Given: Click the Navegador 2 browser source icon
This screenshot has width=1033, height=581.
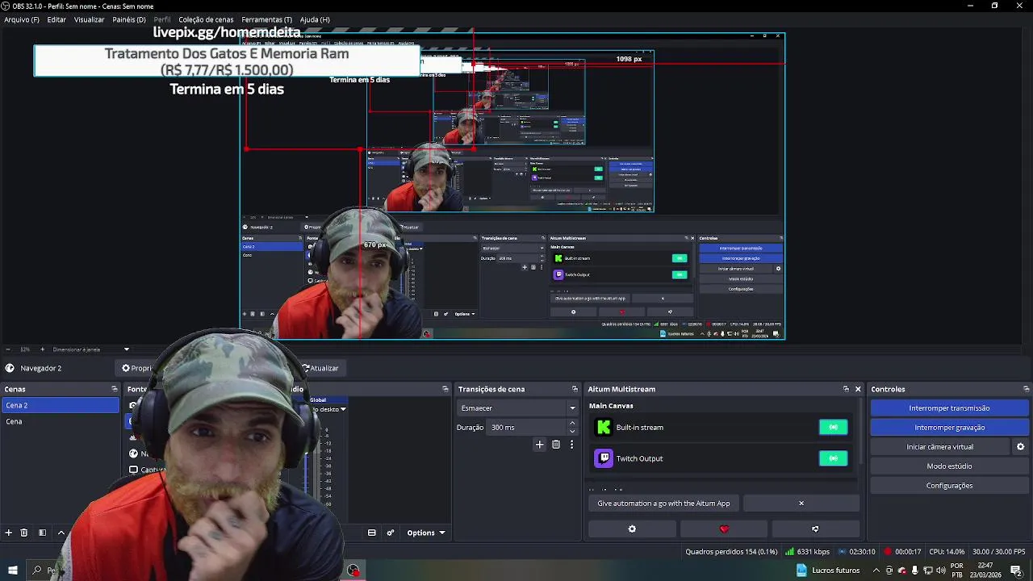Looking at the screenshot, I should click(10, 368).
